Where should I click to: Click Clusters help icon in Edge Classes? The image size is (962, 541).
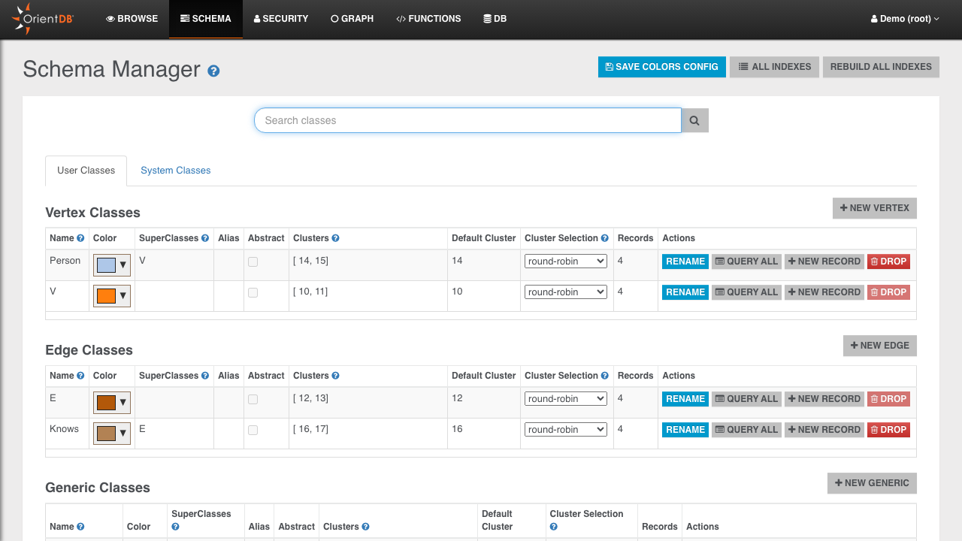pos(335,376)
